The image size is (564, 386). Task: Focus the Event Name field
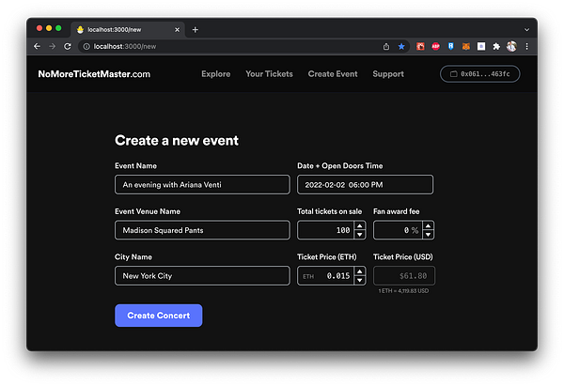pyautogui.click(x=202, y=185)
